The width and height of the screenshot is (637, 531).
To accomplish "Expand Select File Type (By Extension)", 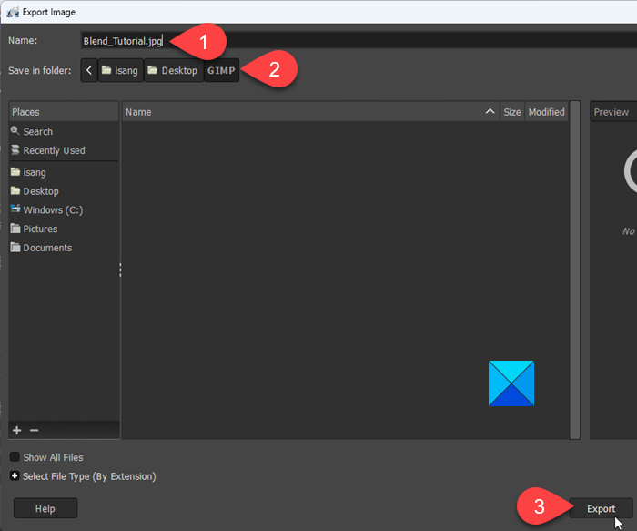I will pos(15,475).
